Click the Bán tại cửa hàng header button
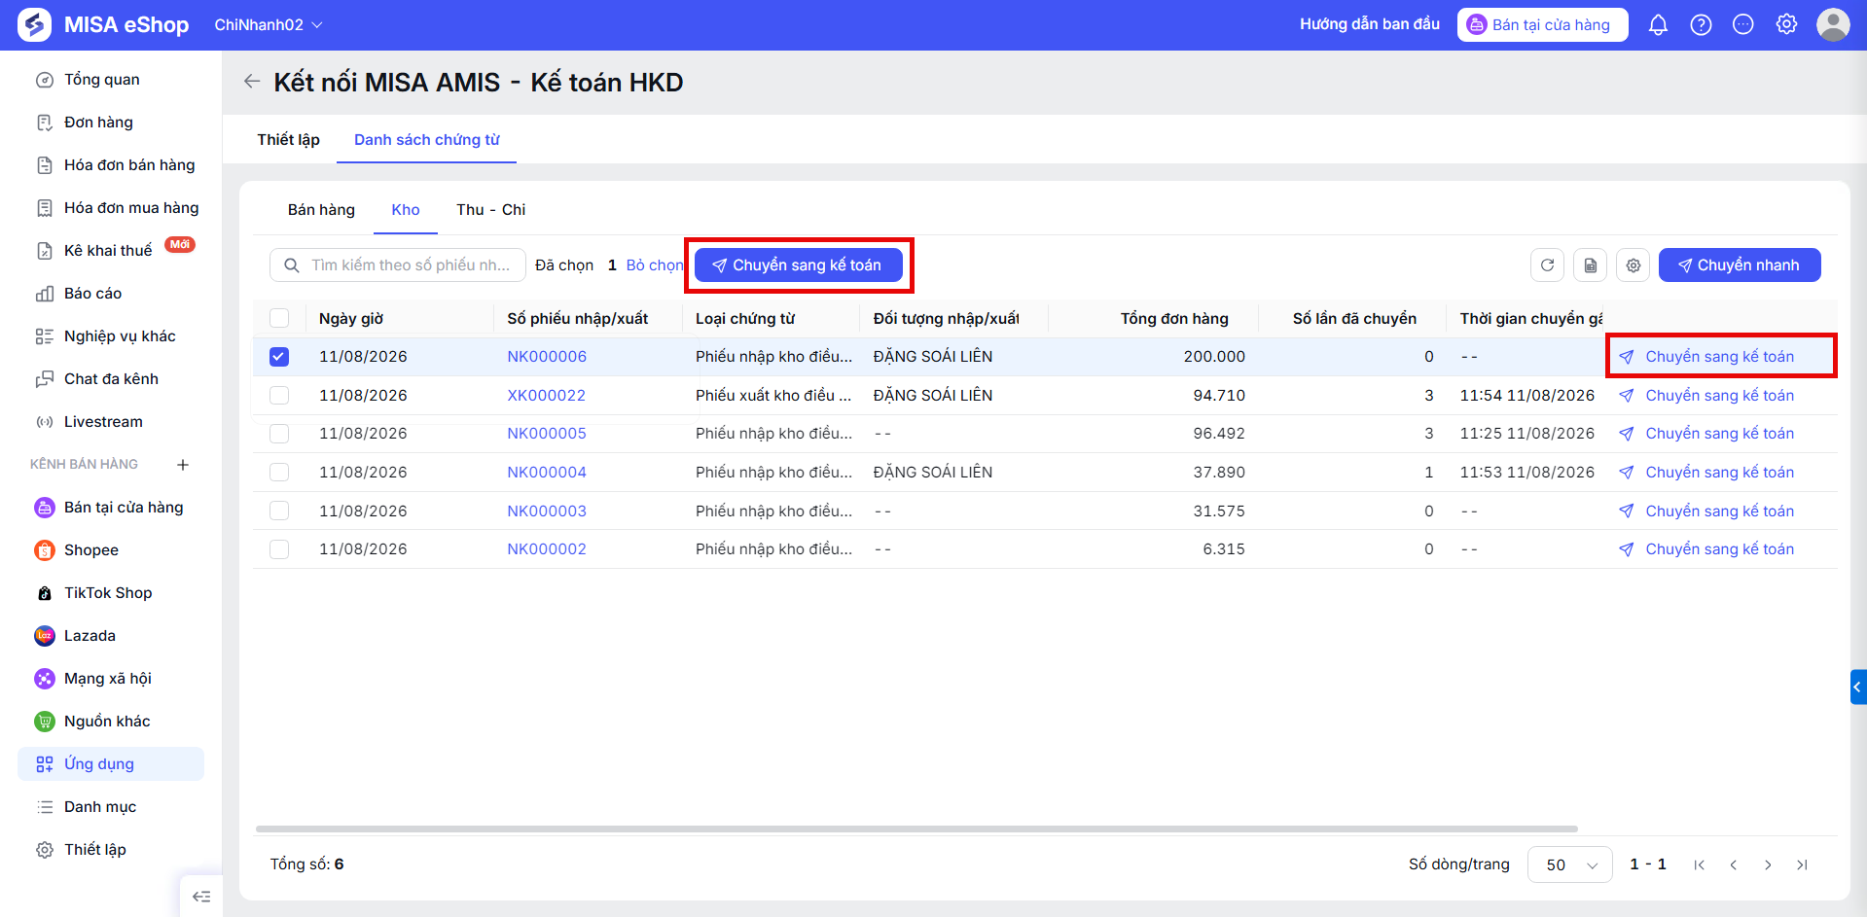Image resolution: width=1867 pixels, height=917 pixels. pos(1542,25)
